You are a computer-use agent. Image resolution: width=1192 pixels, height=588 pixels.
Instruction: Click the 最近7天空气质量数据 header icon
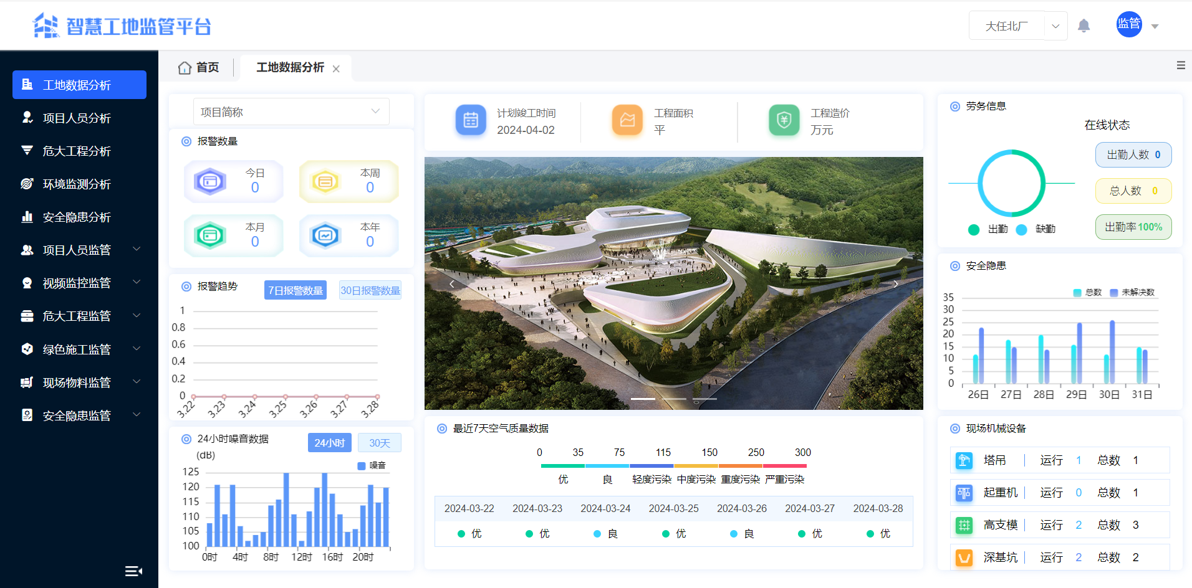(x=441, y=429)
